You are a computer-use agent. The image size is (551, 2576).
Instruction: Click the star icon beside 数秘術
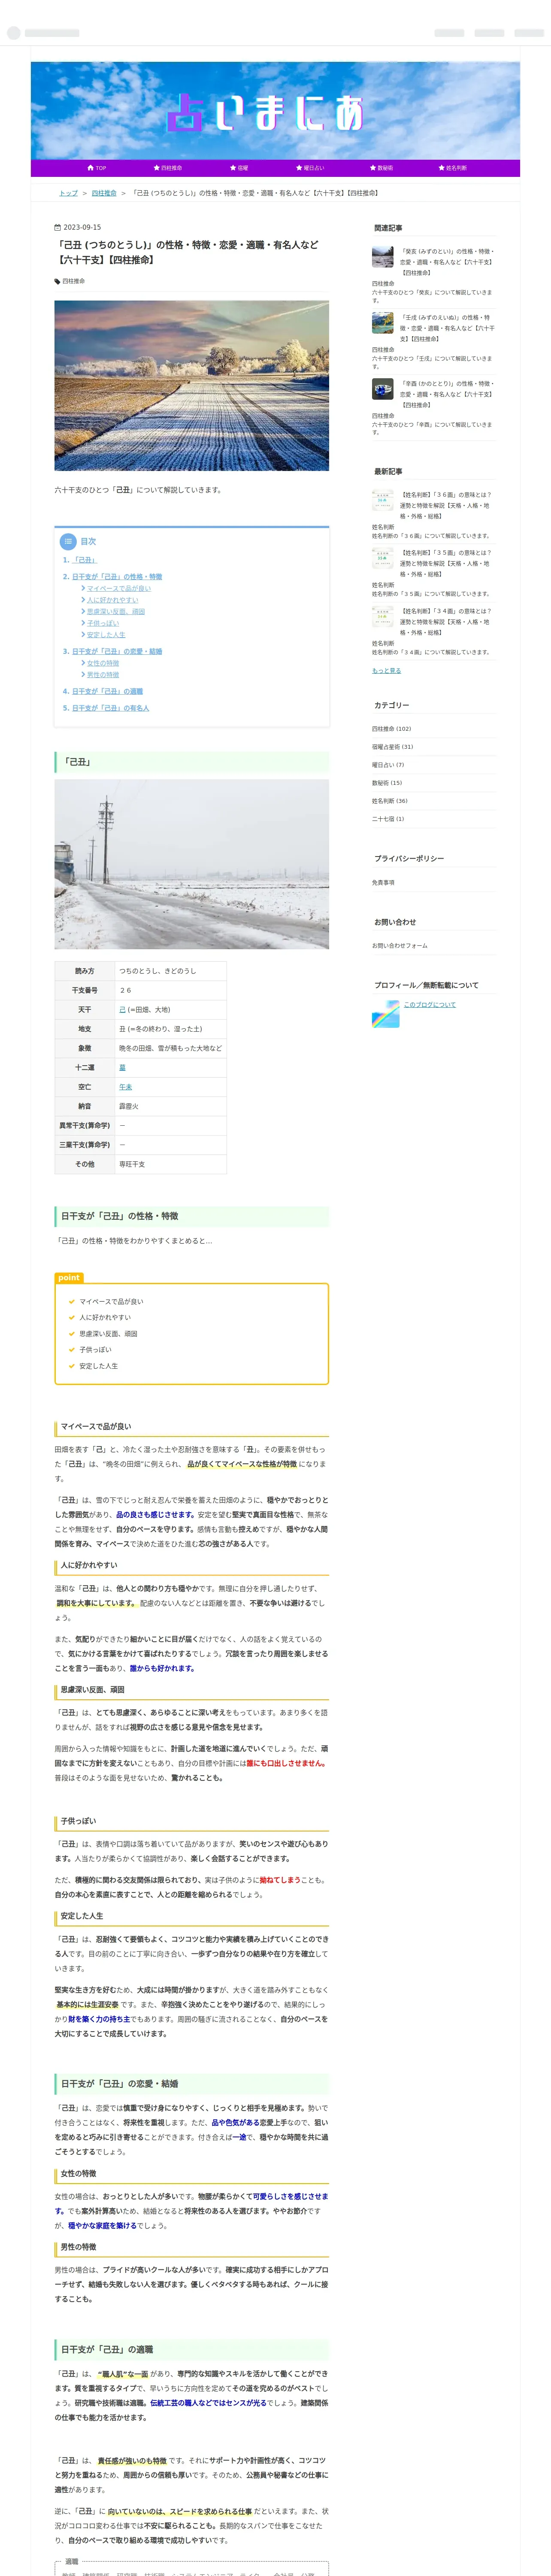373,168
